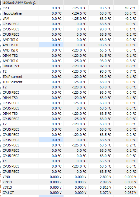
Task: Click the -124.5 °C minimum value
Action: click(x=79, y=13)
